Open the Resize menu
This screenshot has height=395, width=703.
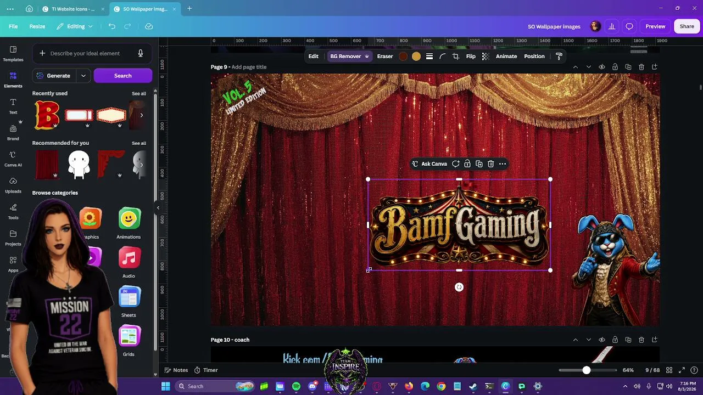37,26
